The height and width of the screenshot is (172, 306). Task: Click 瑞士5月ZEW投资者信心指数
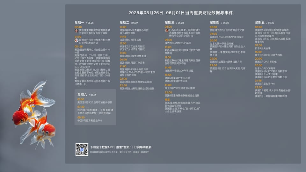(180, 88)
